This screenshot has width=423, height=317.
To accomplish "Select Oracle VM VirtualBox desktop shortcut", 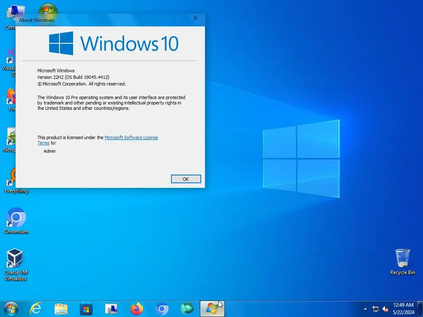I will coord(16,265).
